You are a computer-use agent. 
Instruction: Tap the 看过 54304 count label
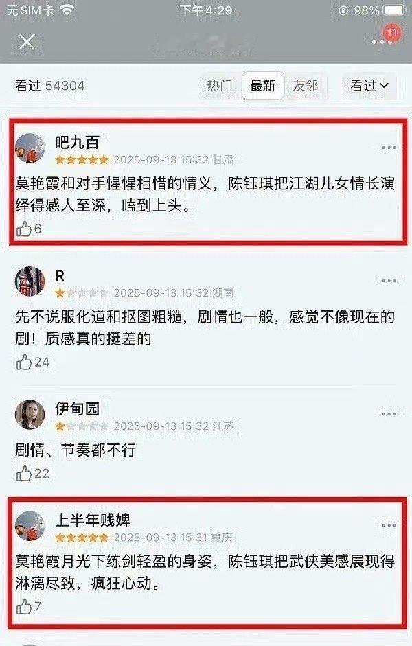click(50, 86)
